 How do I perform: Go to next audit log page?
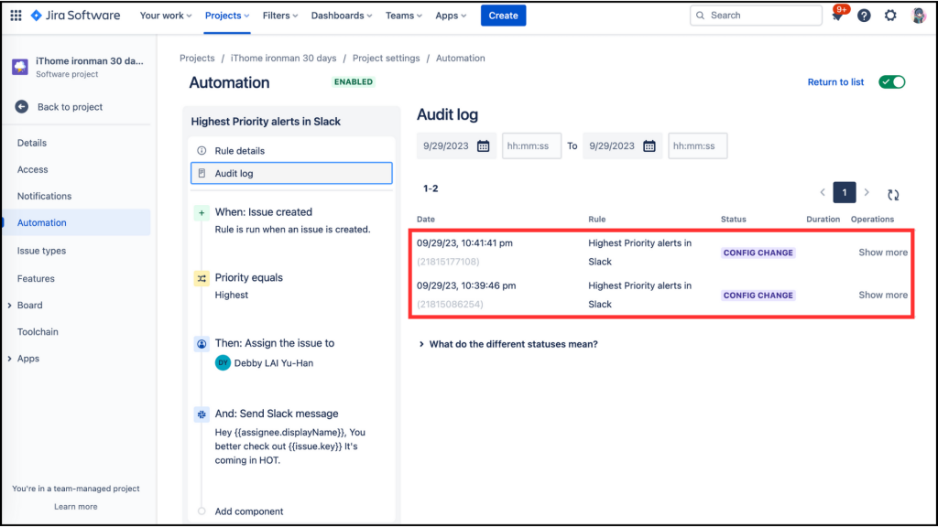867,192
